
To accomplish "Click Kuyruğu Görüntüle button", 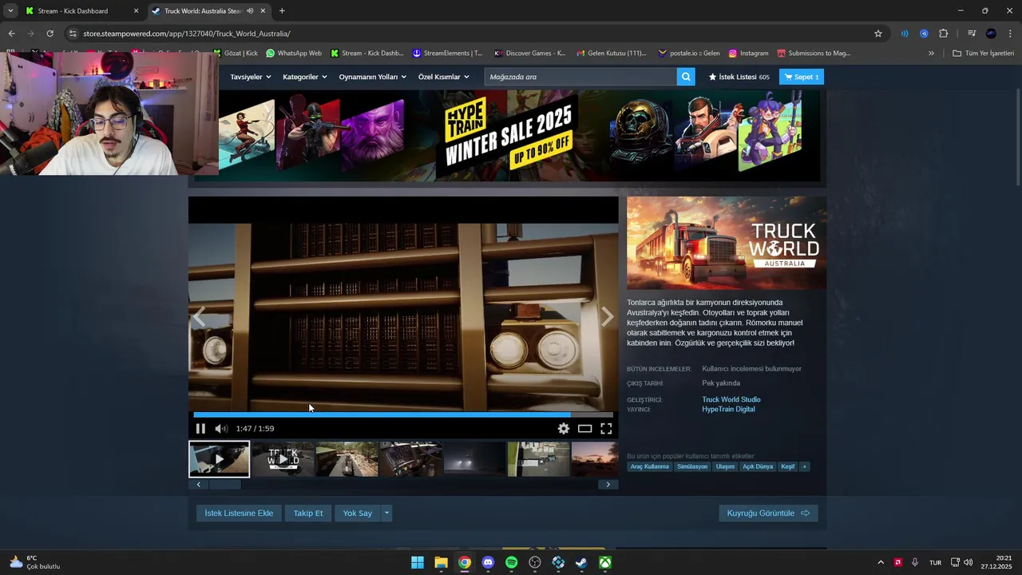I will (x=768, y=513).
